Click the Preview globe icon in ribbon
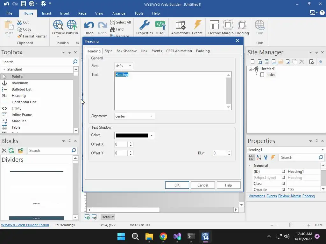This screenshot has height=244, width=326. pos(58,25)
